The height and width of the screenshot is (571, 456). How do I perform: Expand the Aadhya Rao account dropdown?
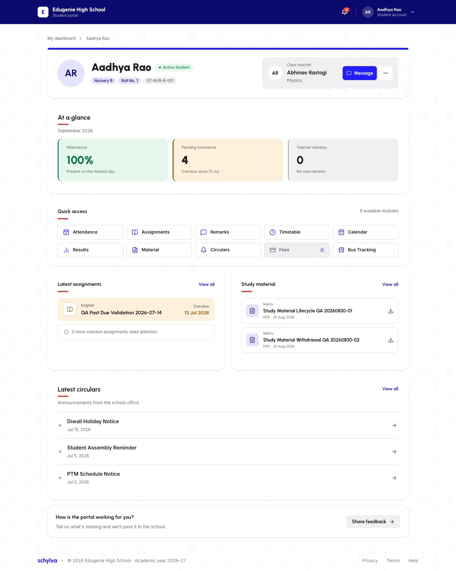click(x=413, y=12)
